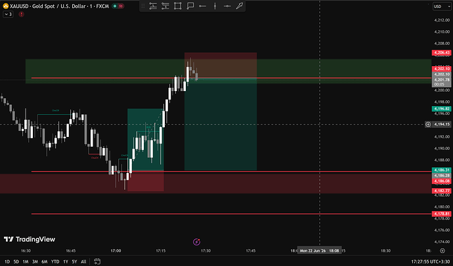This screenshot has height=266, width=453.
Task: Open the go-to-date calendar button
Action: tap(97, 261)
